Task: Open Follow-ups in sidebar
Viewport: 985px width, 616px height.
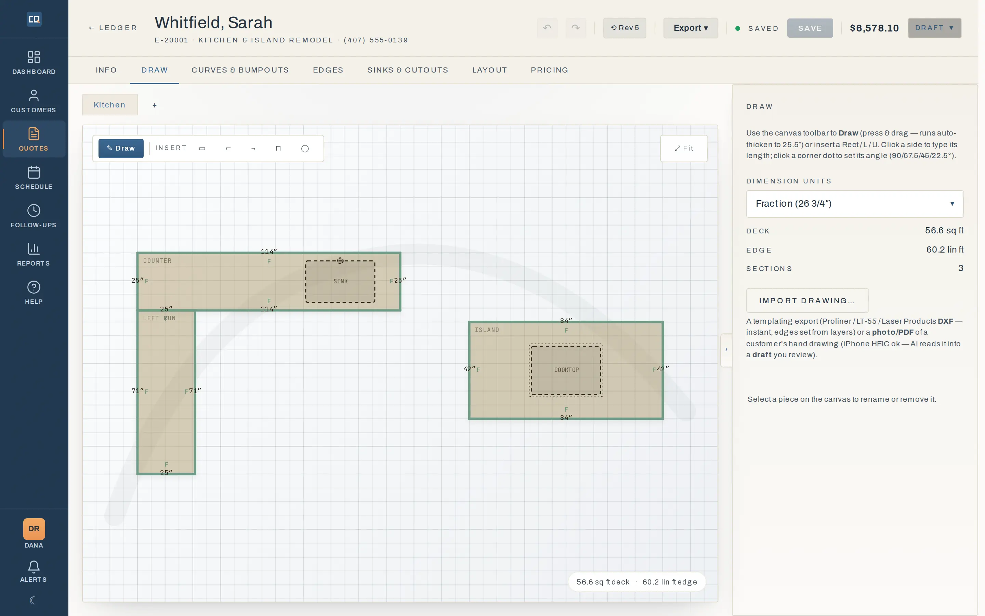Action: point(34,216)
